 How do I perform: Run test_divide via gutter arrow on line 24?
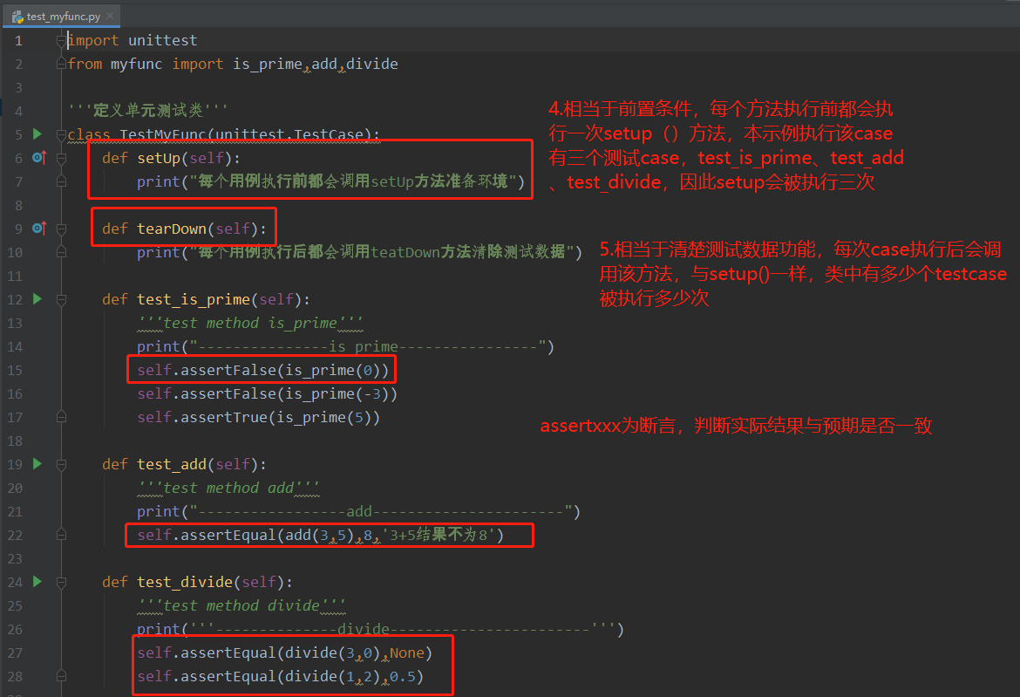37,582
